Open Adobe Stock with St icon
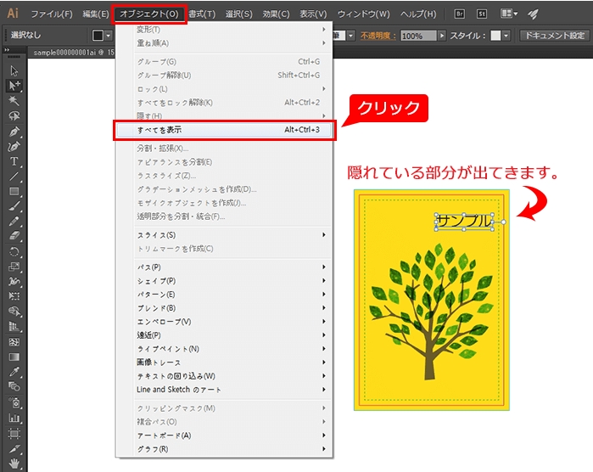 coord(481,14)
